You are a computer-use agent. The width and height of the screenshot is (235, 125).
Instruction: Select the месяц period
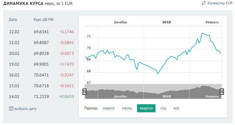(x=127, y=108)
